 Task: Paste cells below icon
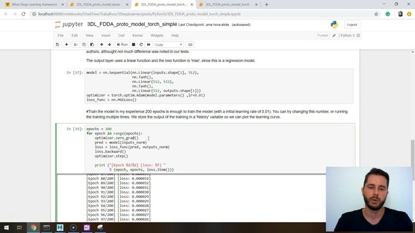[x=92, y=45]
